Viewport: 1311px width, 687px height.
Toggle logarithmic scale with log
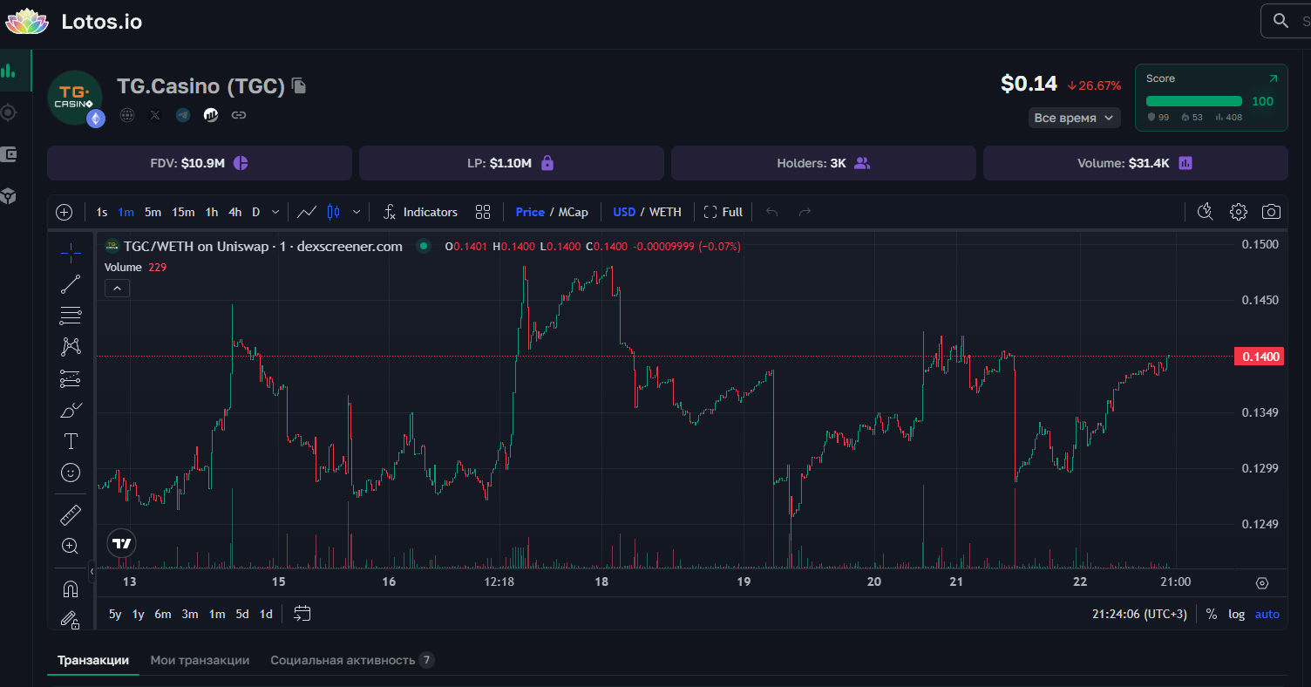(x=1237, y=614)
